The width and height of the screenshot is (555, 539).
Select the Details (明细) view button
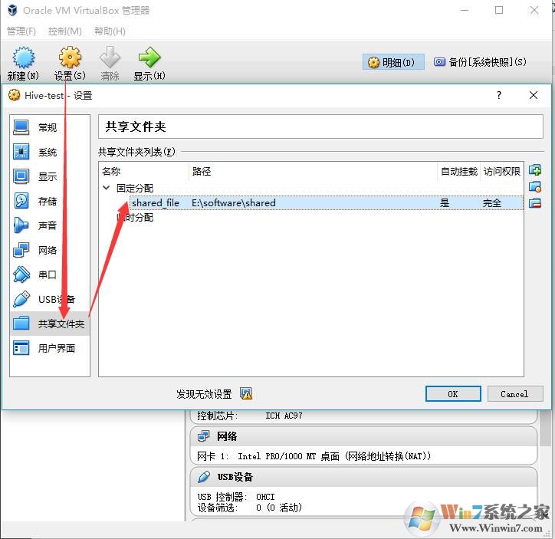click(393, 62)
